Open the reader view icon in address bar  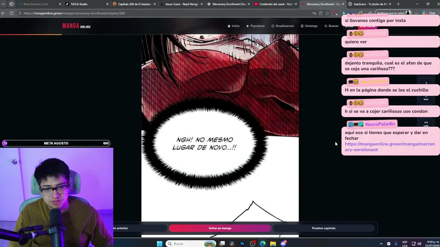pyautogui.click(x=321, y=13)
